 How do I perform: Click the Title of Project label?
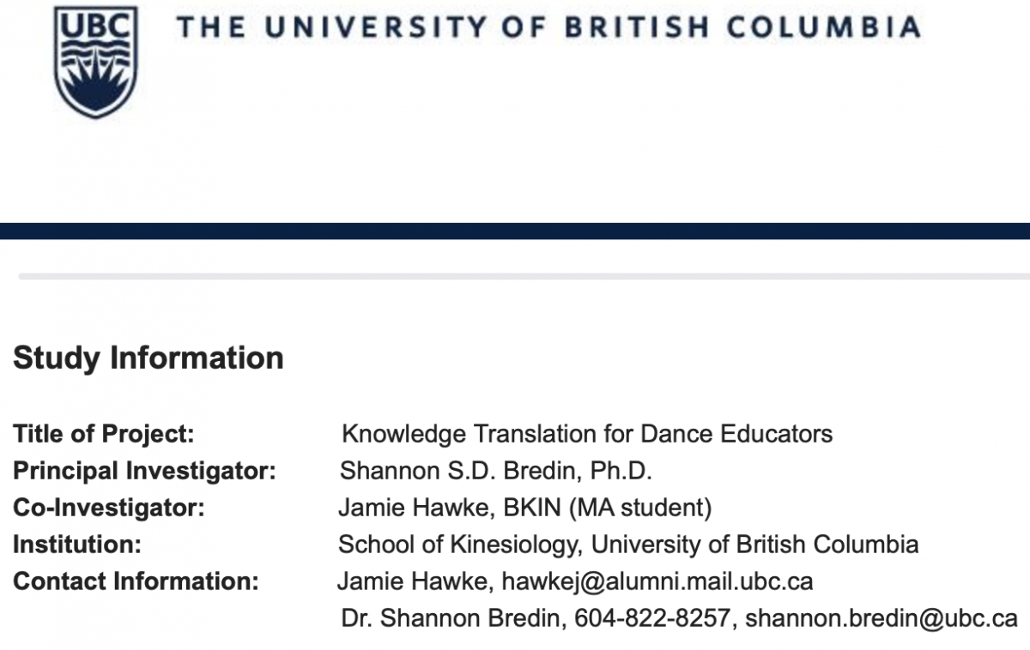pyautogui.click(x=103, y=434)
